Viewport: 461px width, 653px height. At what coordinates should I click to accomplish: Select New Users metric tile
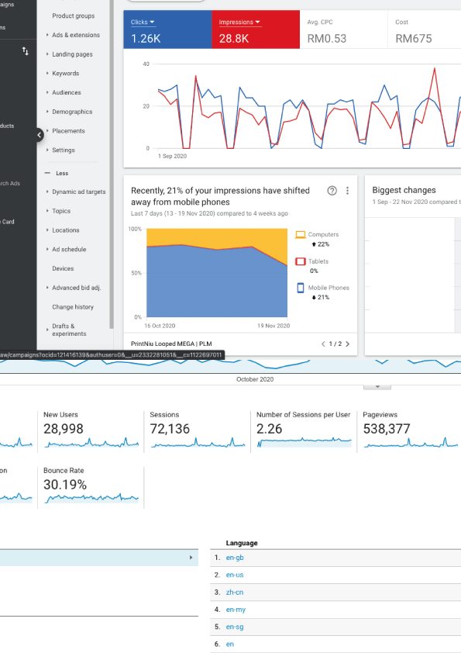(91, 431)
